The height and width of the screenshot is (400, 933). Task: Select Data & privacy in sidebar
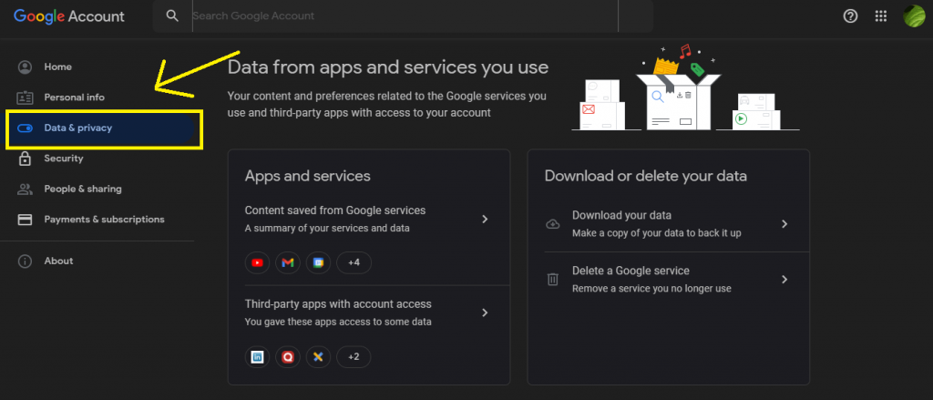99,128
